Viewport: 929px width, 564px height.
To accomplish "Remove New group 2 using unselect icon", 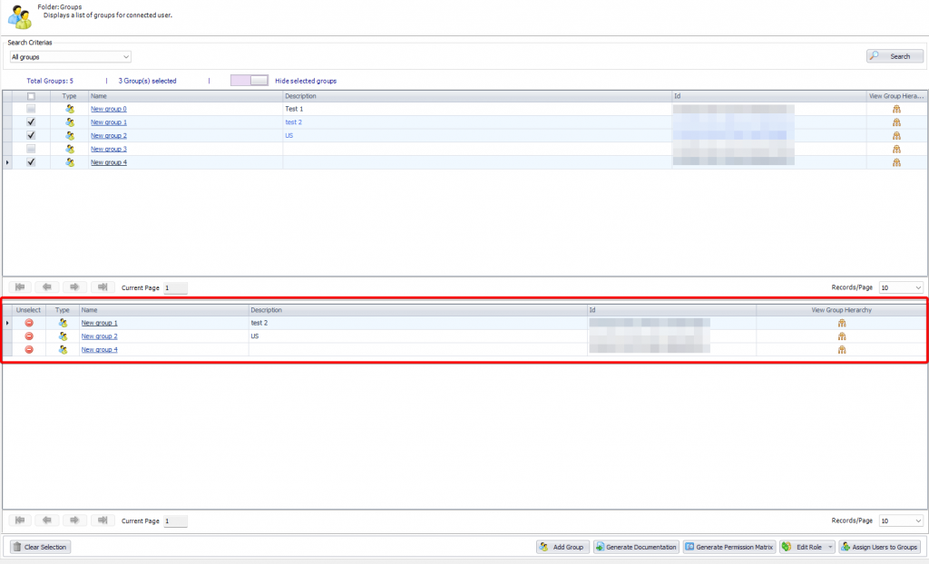I will [x=29, y=336].
